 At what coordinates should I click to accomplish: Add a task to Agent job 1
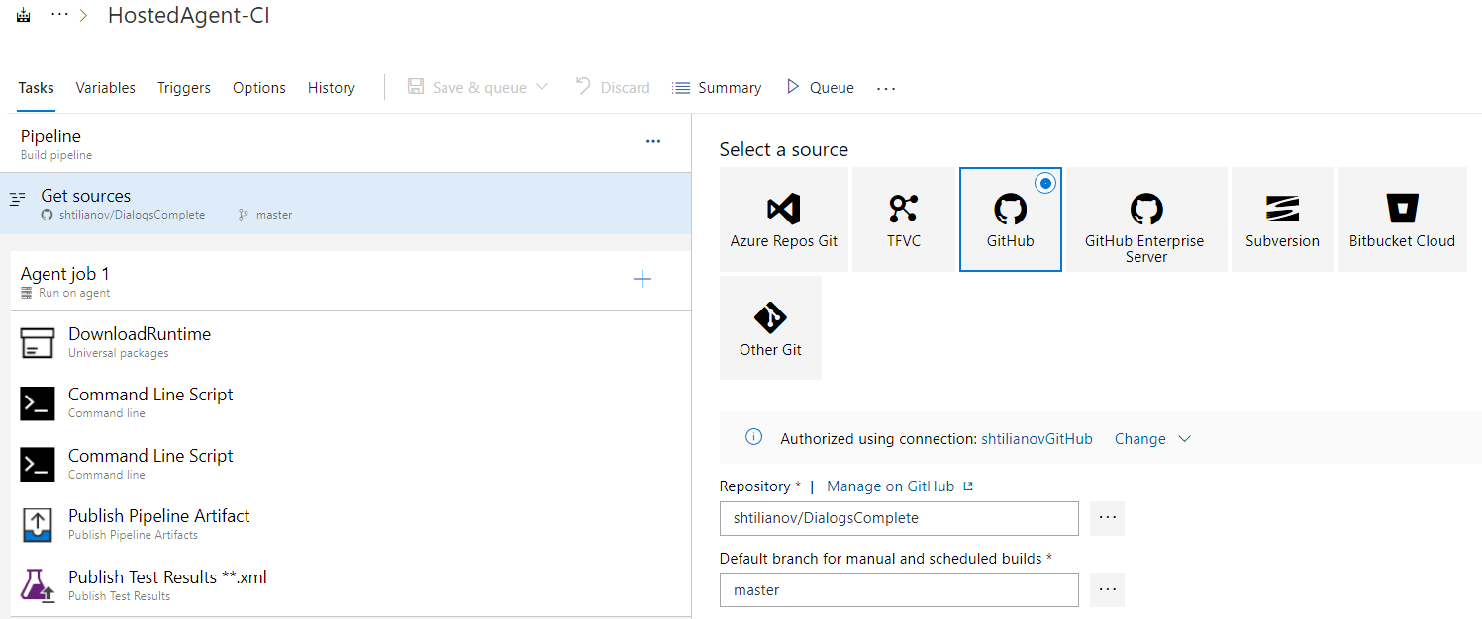(642, 279)
